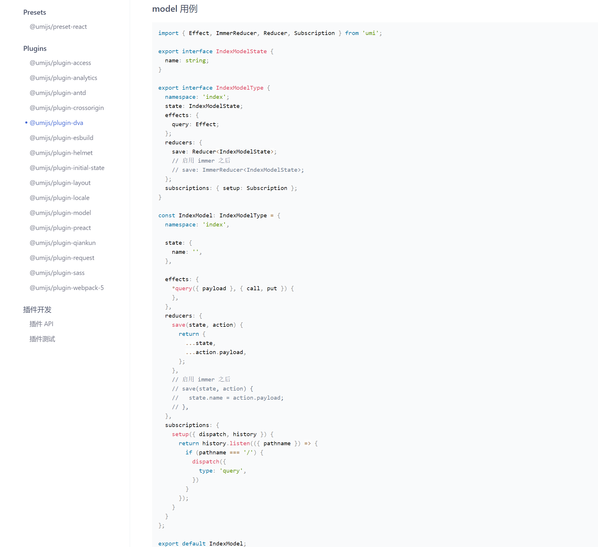This screenshot has width=598, height=547.
Task: Open the 插件 API sidebar link
Action: coord(41,324)
